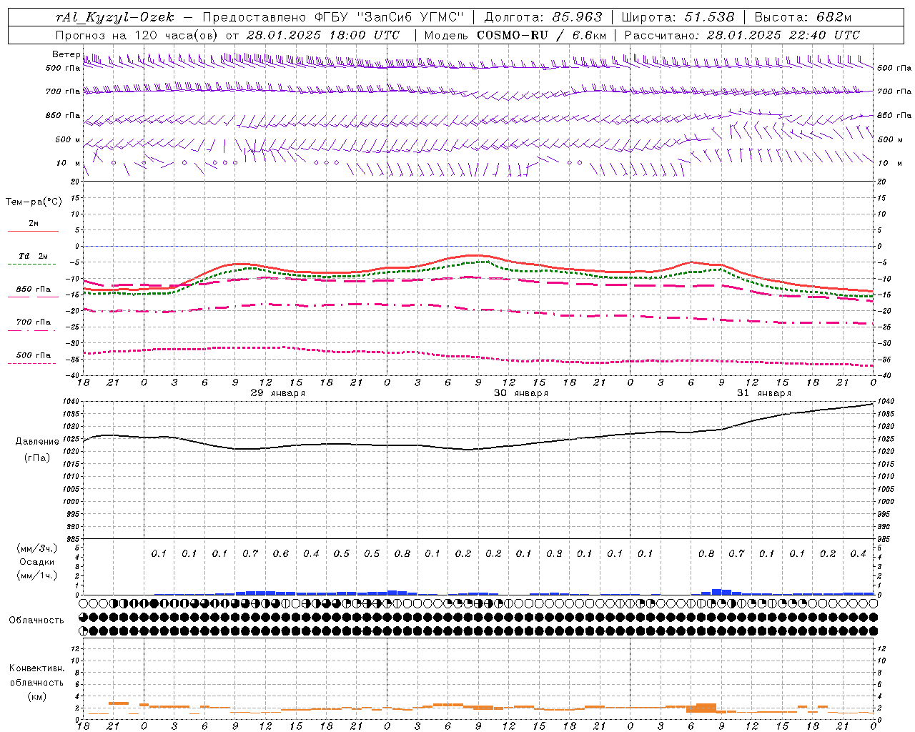The width and height of the screenshot is (915, 732).
Task: Click the 0.6 precipitation value
Action: click(281, 554)
